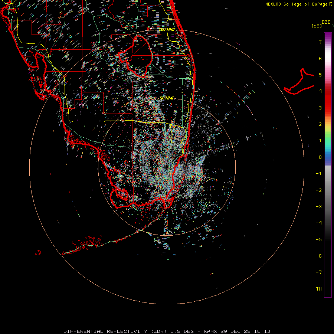334x334 pixels.
Task: Select the 100 NMI range ring label
Action: (167, 29)
